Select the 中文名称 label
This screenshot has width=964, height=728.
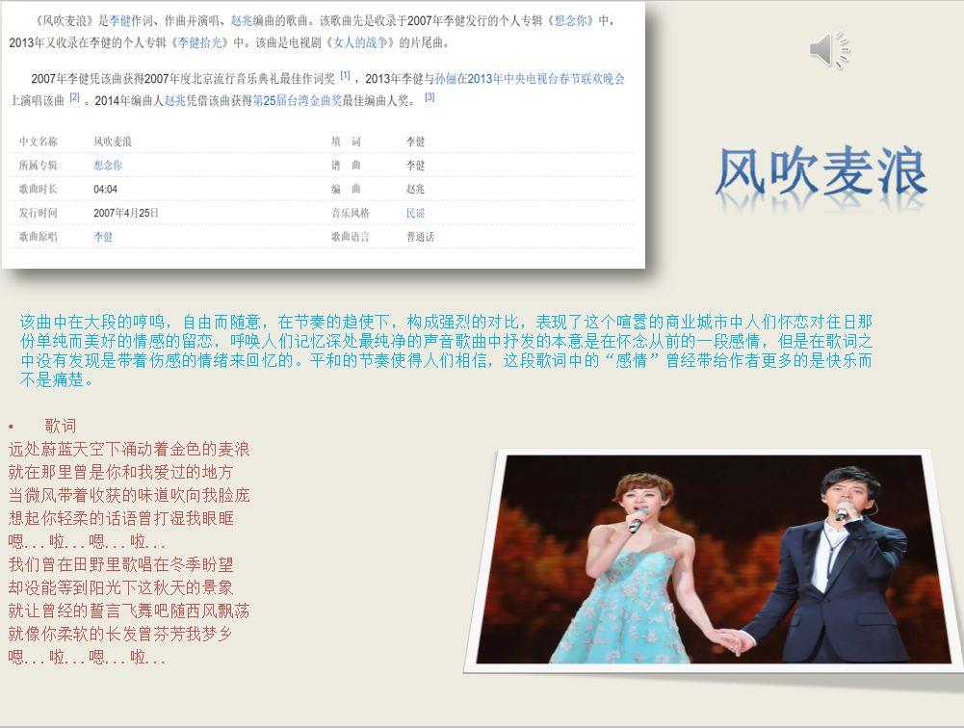(x=39, y=142)
